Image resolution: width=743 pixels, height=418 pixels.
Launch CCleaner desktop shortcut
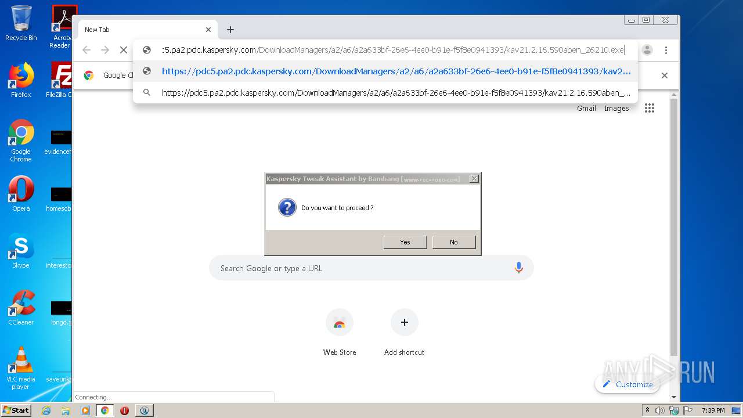coord(21,308)
